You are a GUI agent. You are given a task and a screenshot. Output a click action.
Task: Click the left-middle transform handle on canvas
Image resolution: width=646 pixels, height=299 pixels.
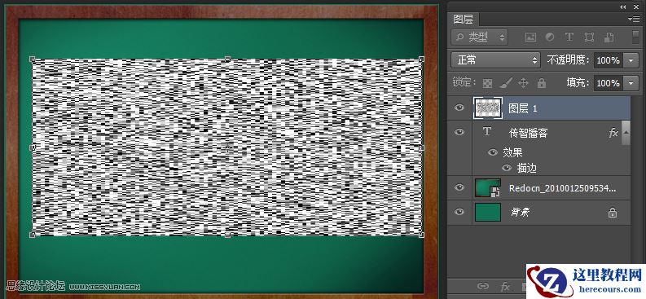coord(33,147)
